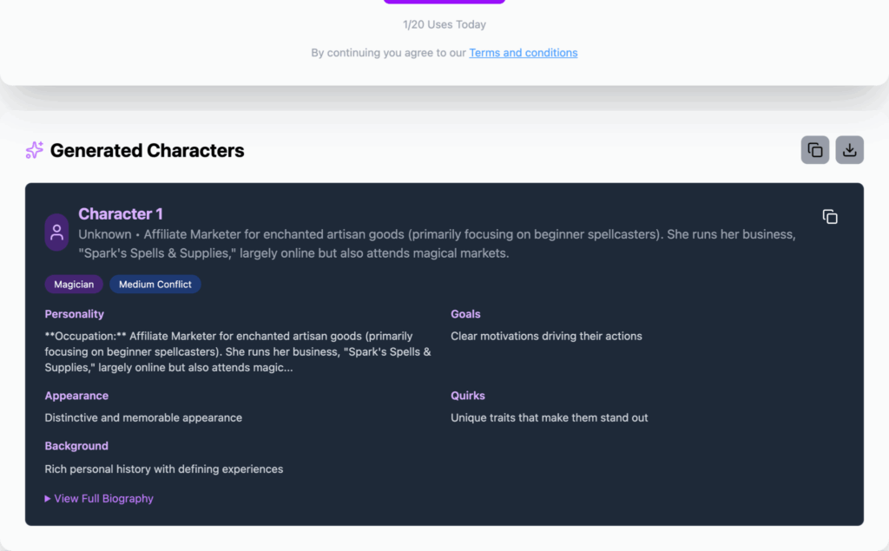Download the generated characters
Image resolution: width=889 pixels, height=551 pixels.
pyautogui.click(x=850, y=150)
